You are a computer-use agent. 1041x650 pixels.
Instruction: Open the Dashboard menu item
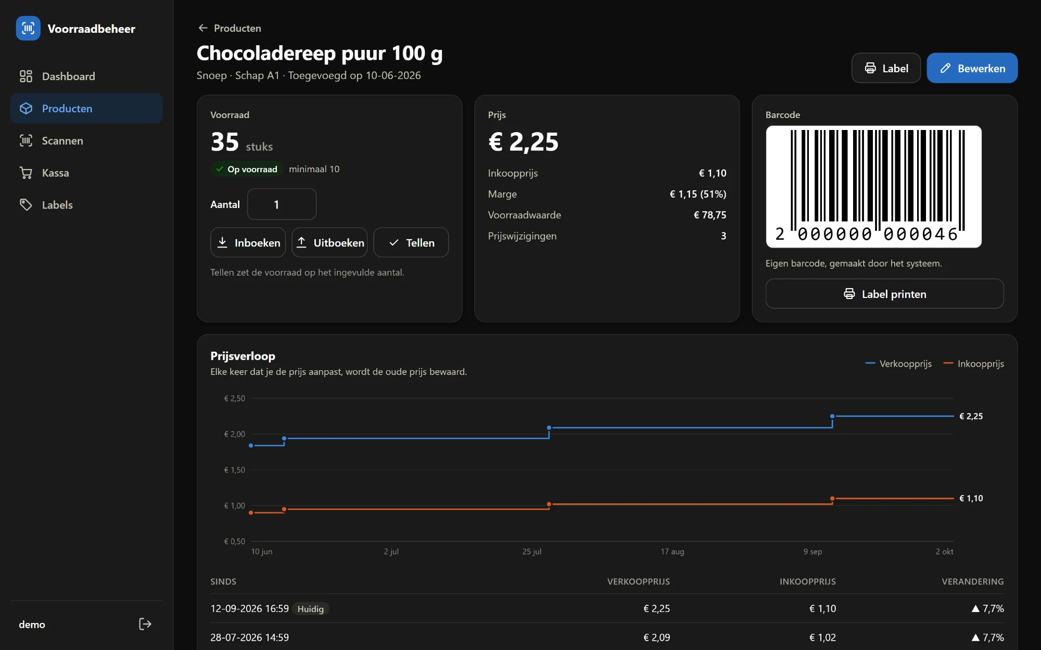(x=86, y=76)
